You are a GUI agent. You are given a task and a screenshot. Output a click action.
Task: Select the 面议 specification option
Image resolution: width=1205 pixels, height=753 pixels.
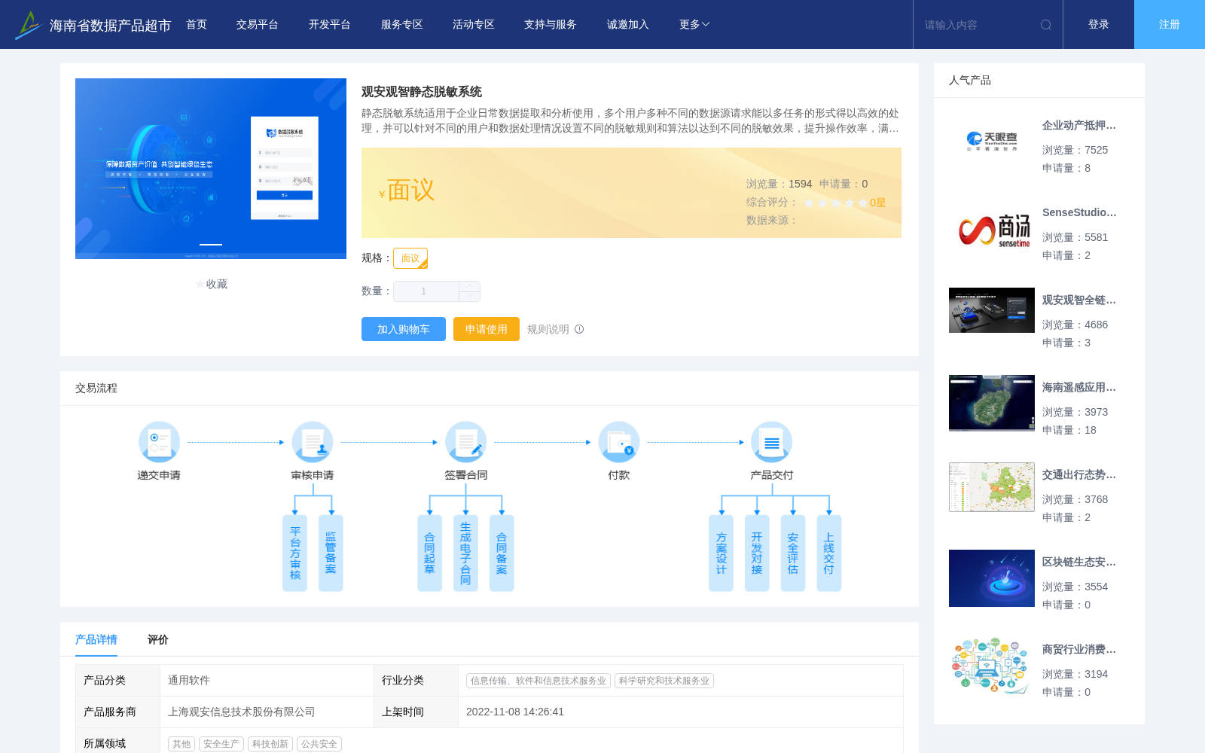pos(410,258)
